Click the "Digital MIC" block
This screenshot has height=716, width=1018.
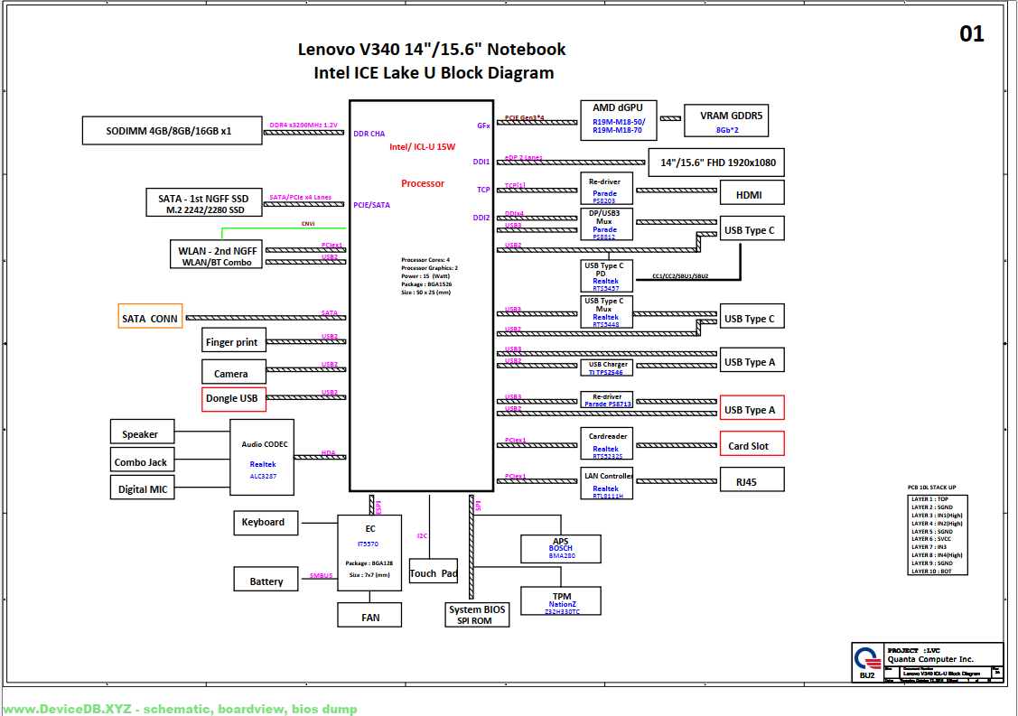[142, 488]
